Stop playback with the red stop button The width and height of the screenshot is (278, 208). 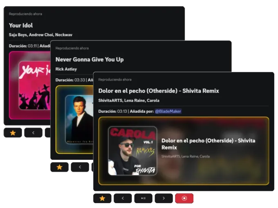[x=184, y=198]
